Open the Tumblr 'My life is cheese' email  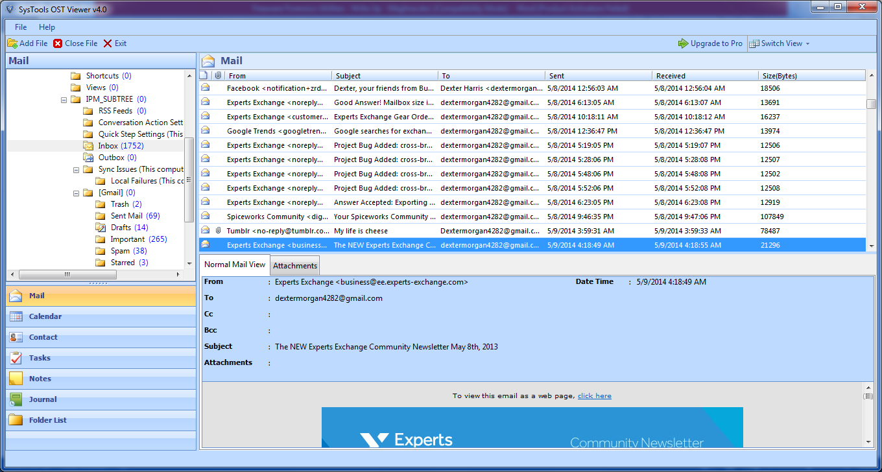(532, 231)
